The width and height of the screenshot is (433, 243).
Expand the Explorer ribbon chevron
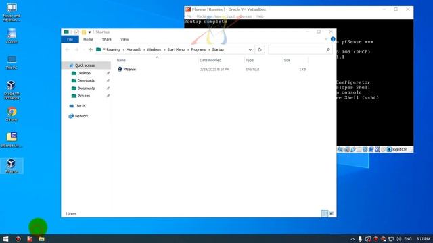[326, 39]
